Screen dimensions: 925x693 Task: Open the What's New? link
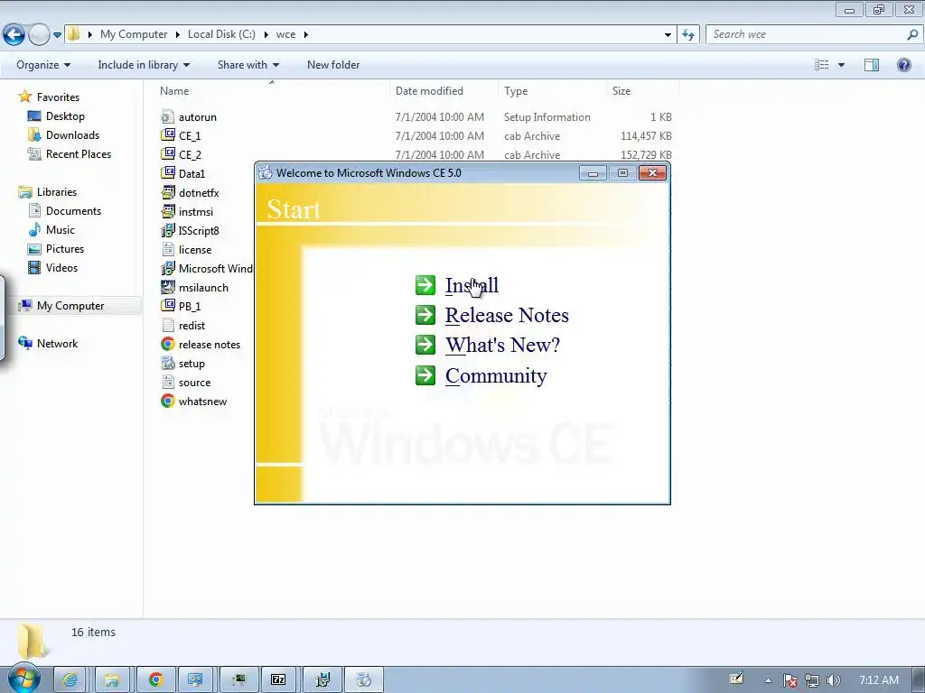502,346
